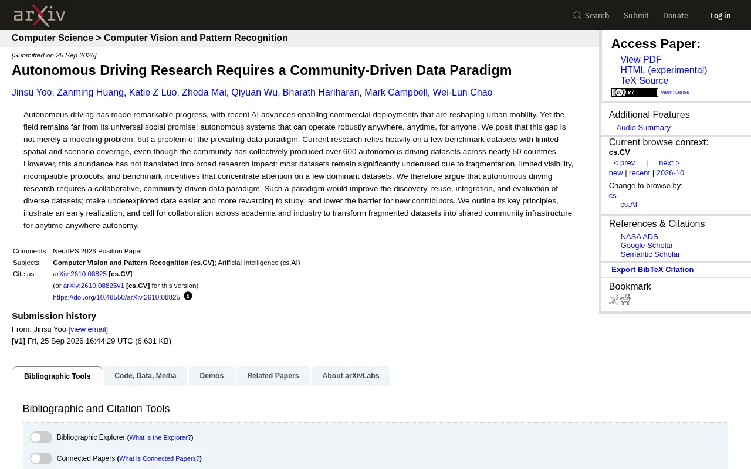Click view email link
The width and height of the screenshot is (751, 469).
[x=88, y=329]
